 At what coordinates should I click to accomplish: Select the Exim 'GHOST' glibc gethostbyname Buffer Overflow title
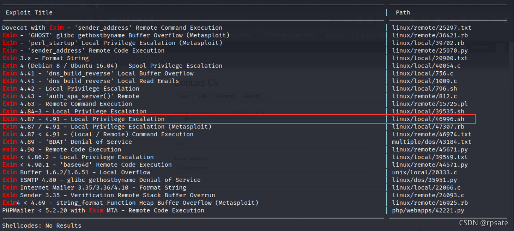click(116, 35)
